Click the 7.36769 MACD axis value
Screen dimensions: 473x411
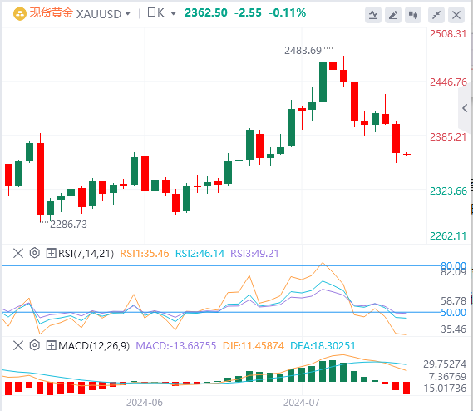point(447,377)
